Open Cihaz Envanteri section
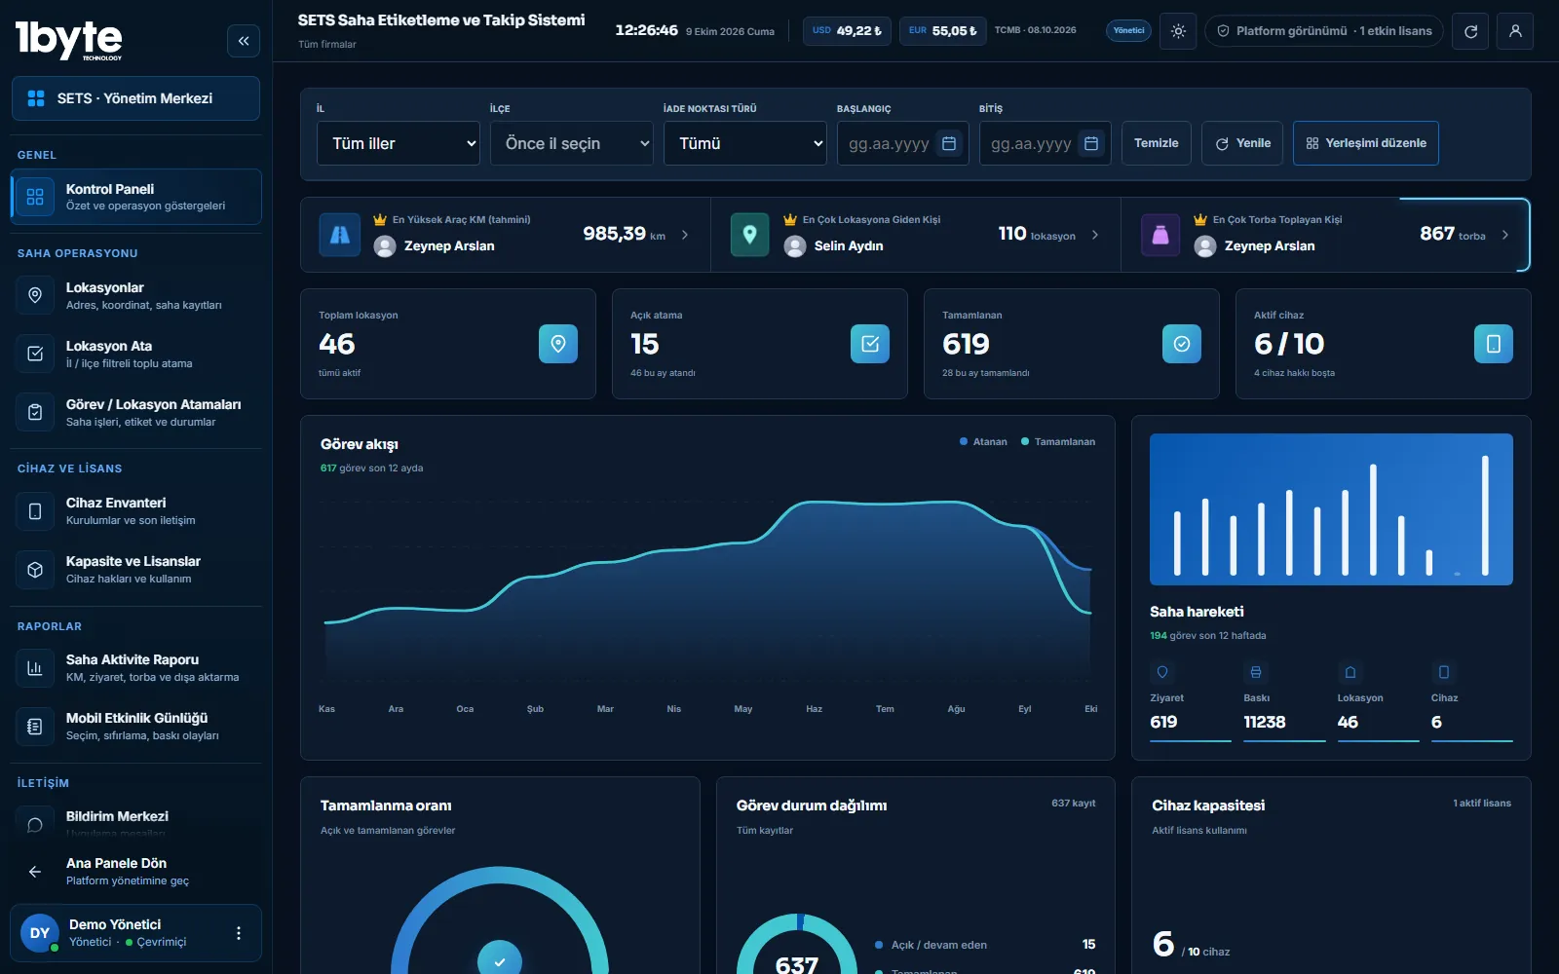Image resolution: width=1559 pixels, height=974 pixels. coord(135,510)
